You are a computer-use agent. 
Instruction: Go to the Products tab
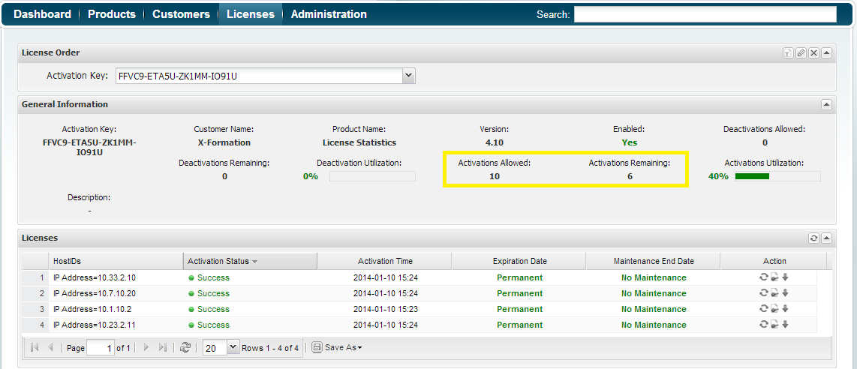click(x=112, y=14)
